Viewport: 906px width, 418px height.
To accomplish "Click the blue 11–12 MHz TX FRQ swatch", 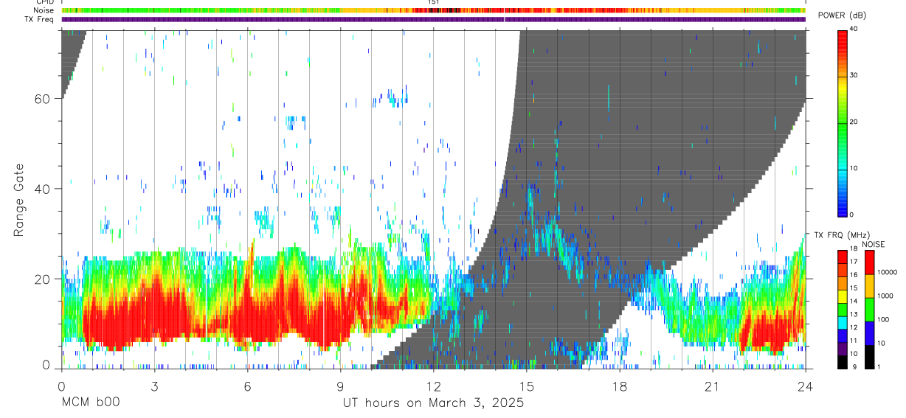I will (x=843, y=336).
